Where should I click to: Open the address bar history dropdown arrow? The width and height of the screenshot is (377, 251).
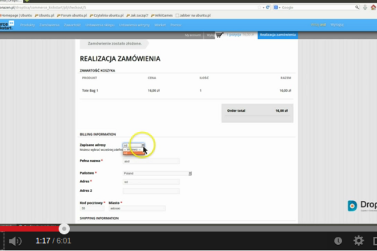(263, 7)
